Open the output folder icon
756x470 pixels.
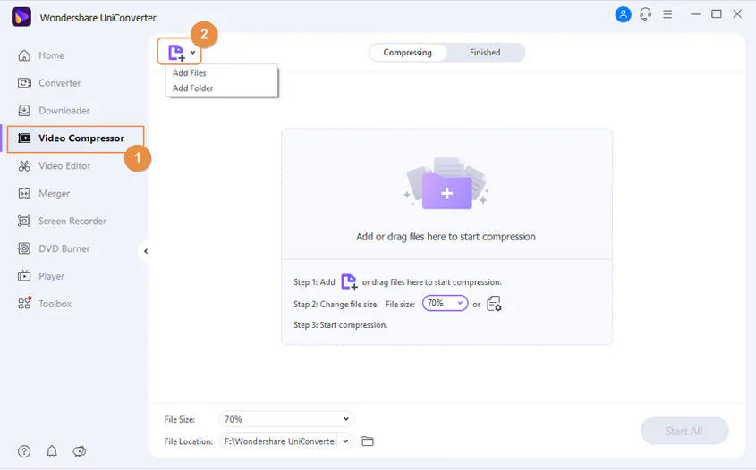[x=368, y=441]
